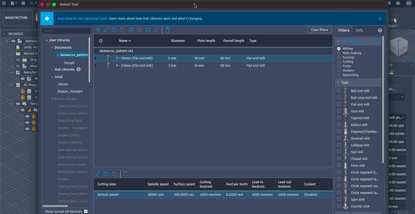
Task: Select the Turning radio button
Action: (x=339, y=57)
